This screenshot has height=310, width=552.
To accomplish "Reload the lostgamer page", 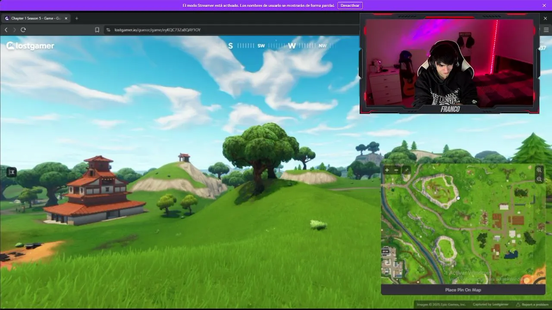I will click(x=23, y=30).
